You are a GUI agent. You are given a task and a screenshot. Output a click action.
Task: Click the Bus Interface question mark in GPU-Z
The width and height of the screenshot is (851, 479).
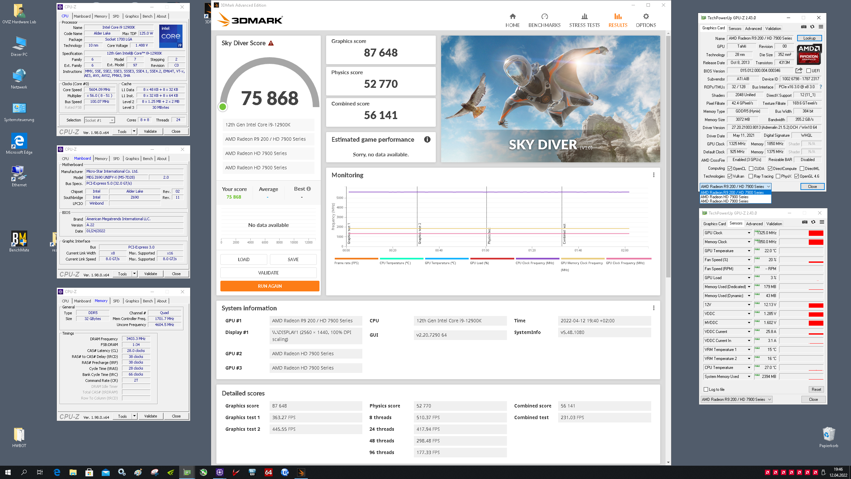point(821,87)
